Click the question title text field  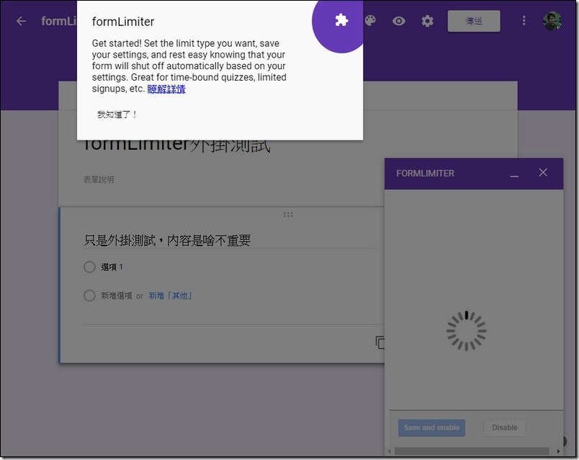point(227,240)
